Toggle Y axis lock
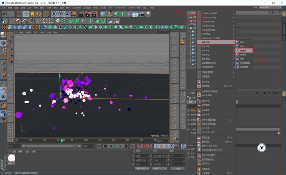 [x=61, y=14]
